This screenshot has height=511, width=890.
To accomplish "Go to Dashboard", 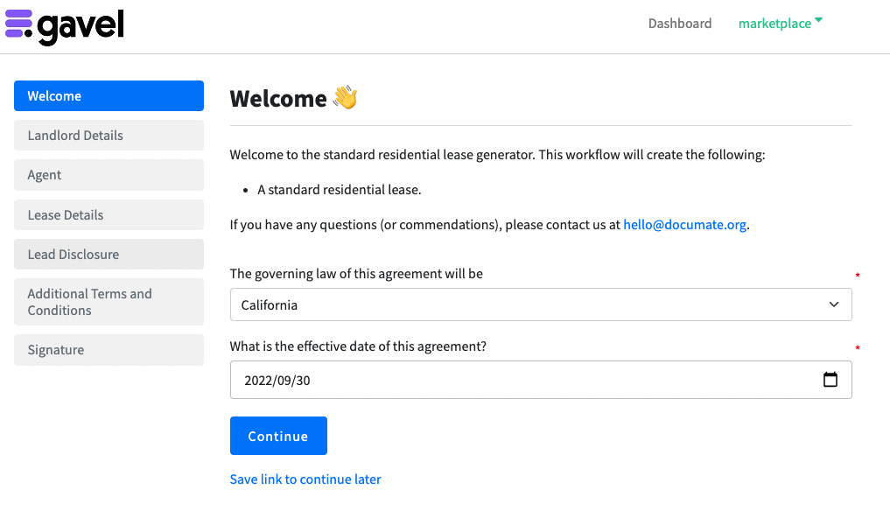I will [679, 24].
